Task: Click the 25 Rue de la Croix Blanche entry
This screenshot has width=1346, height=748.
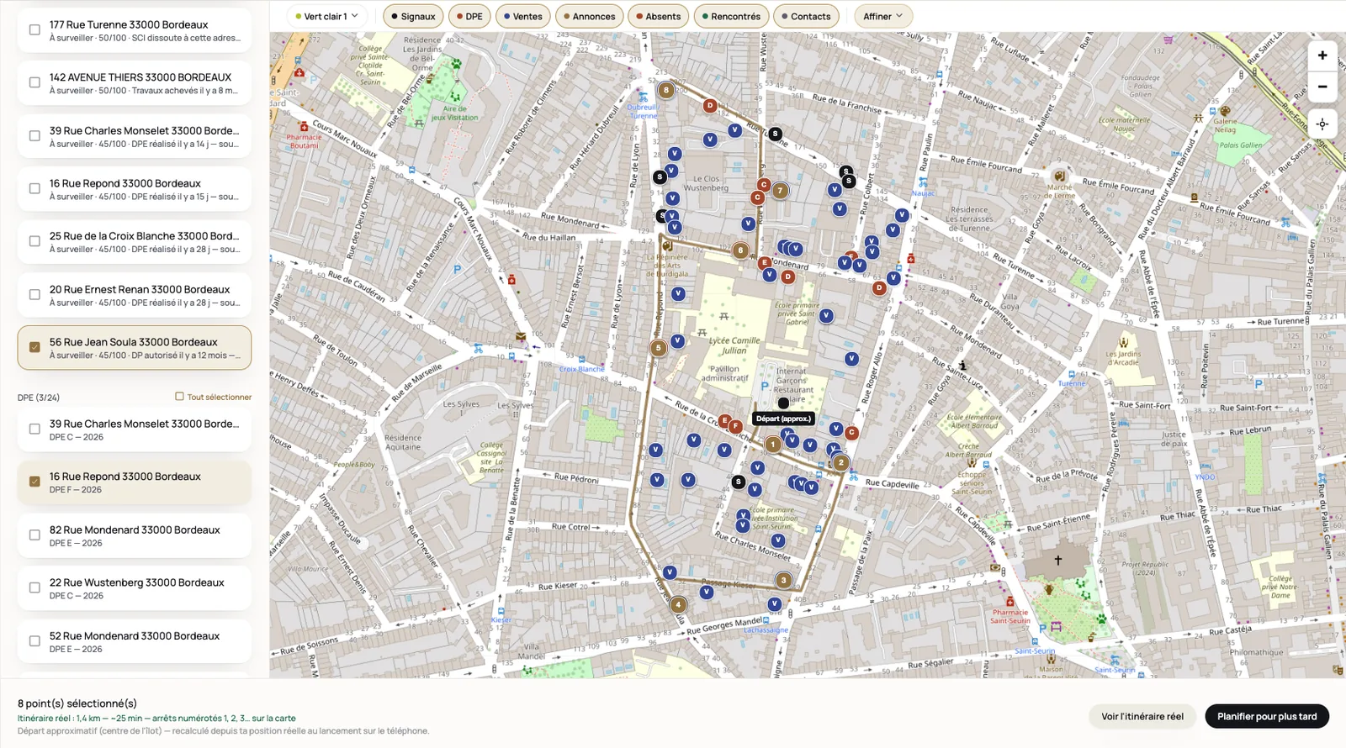Action: click(135, 242)
